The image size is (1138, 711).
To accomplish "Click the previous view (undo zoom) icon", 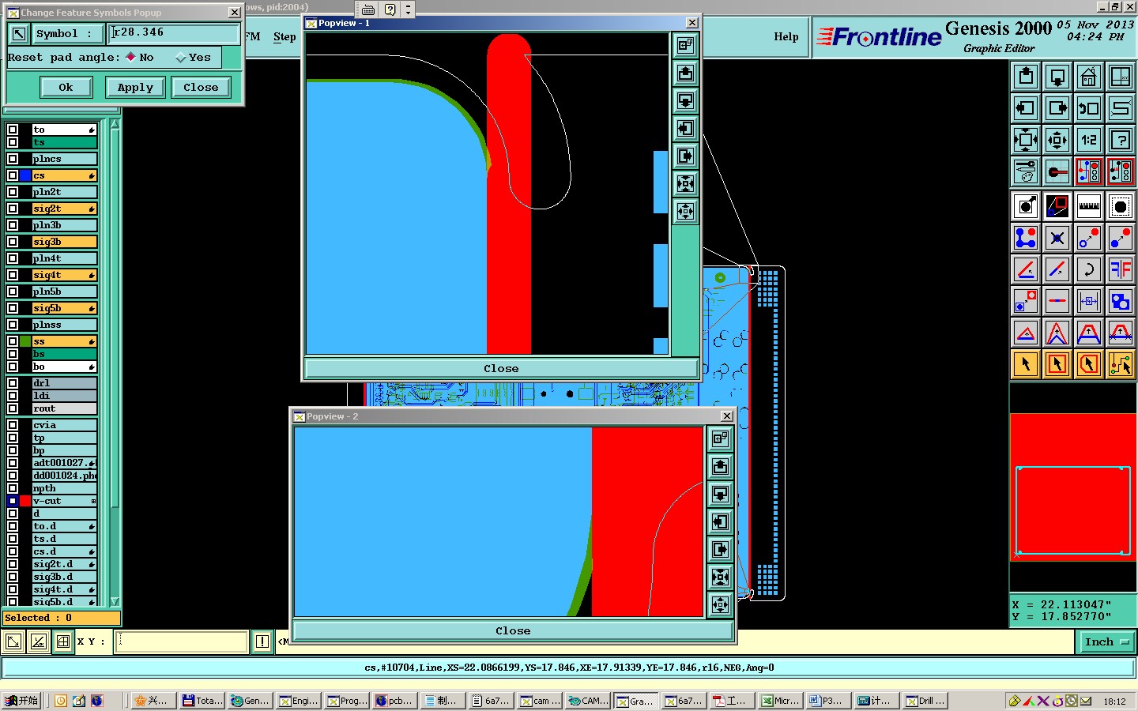I will pyautogui.click(x=1089, y=108).
